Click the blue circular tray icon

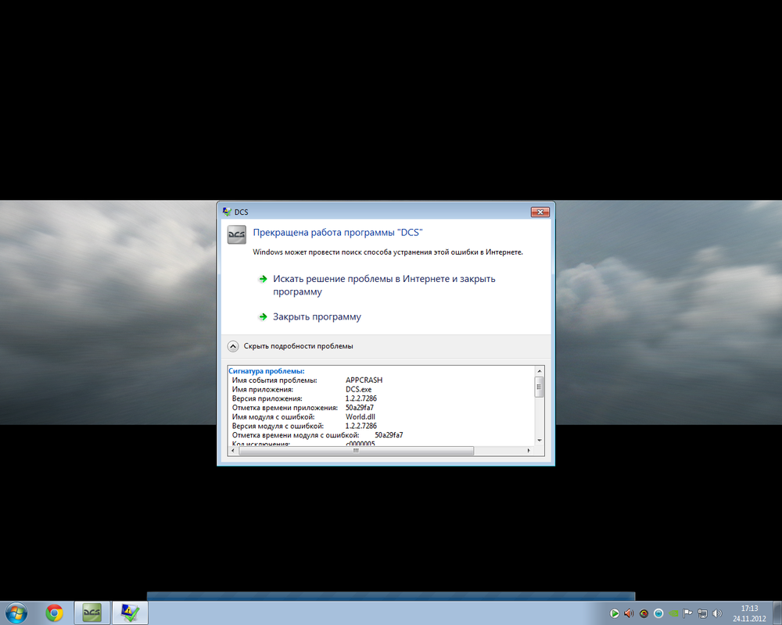pos(658,613)
